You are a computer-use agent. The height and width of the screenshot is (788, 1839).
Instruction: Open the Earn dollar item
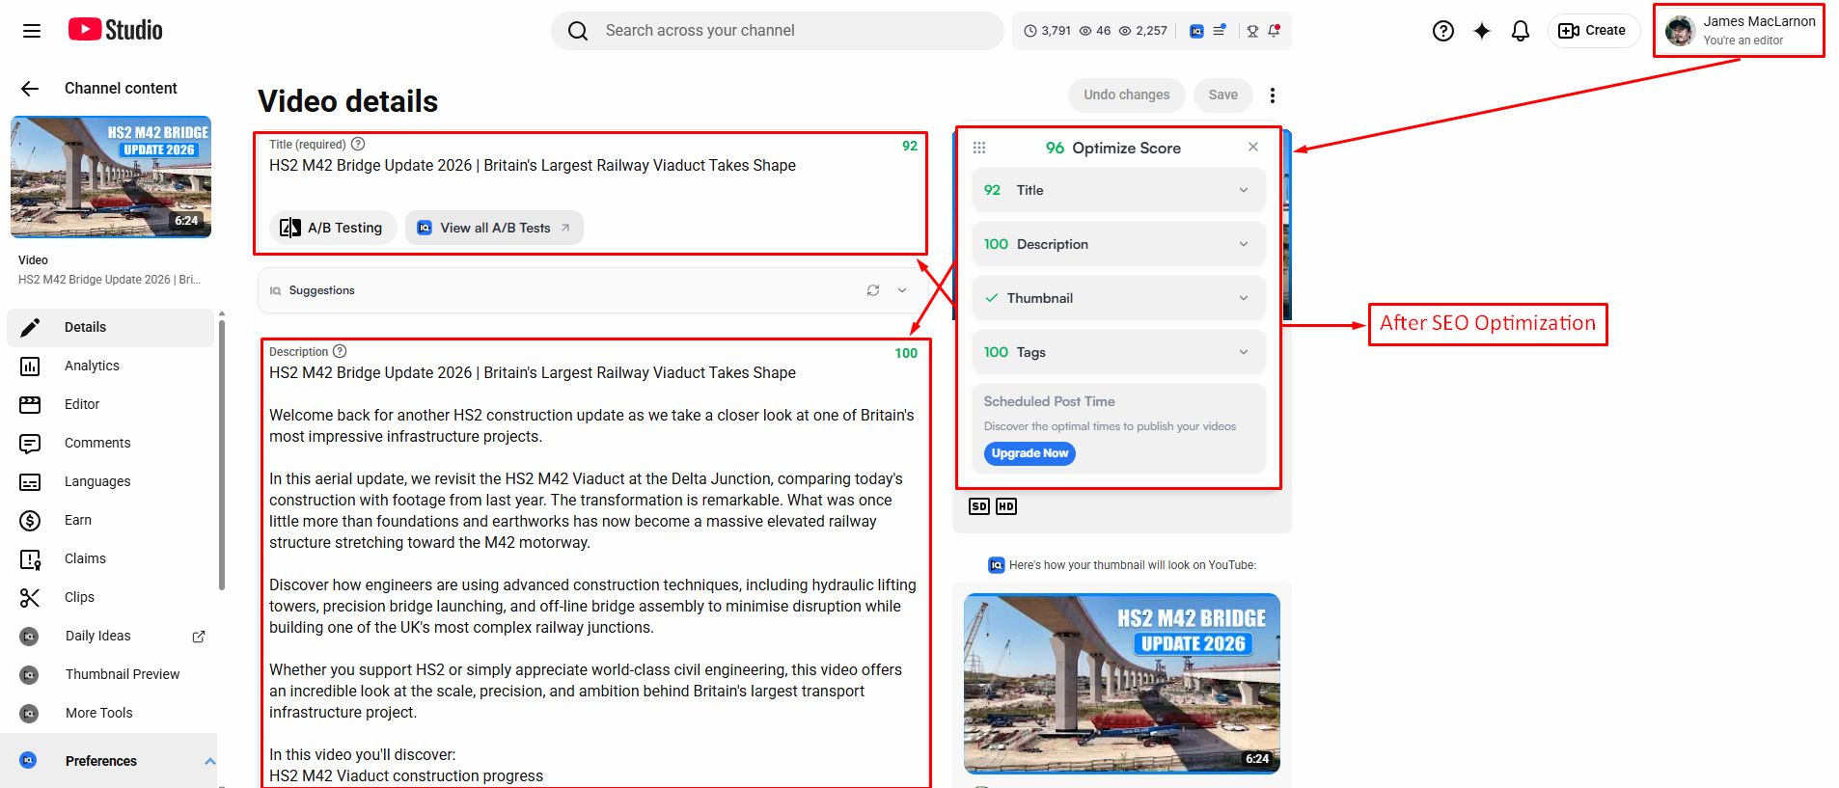tap(110, 521)
